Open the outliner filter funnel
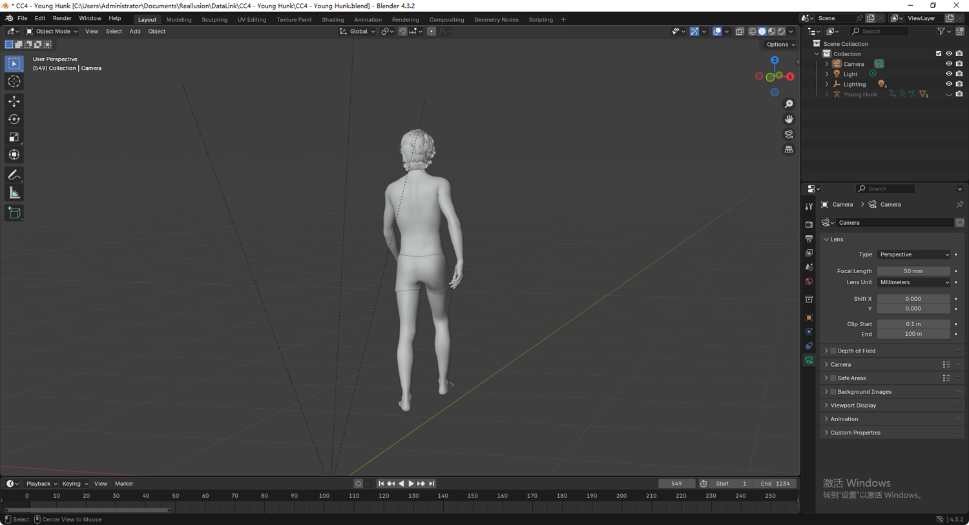The width and height of the screenshot is (969, 525). point(941,31)
